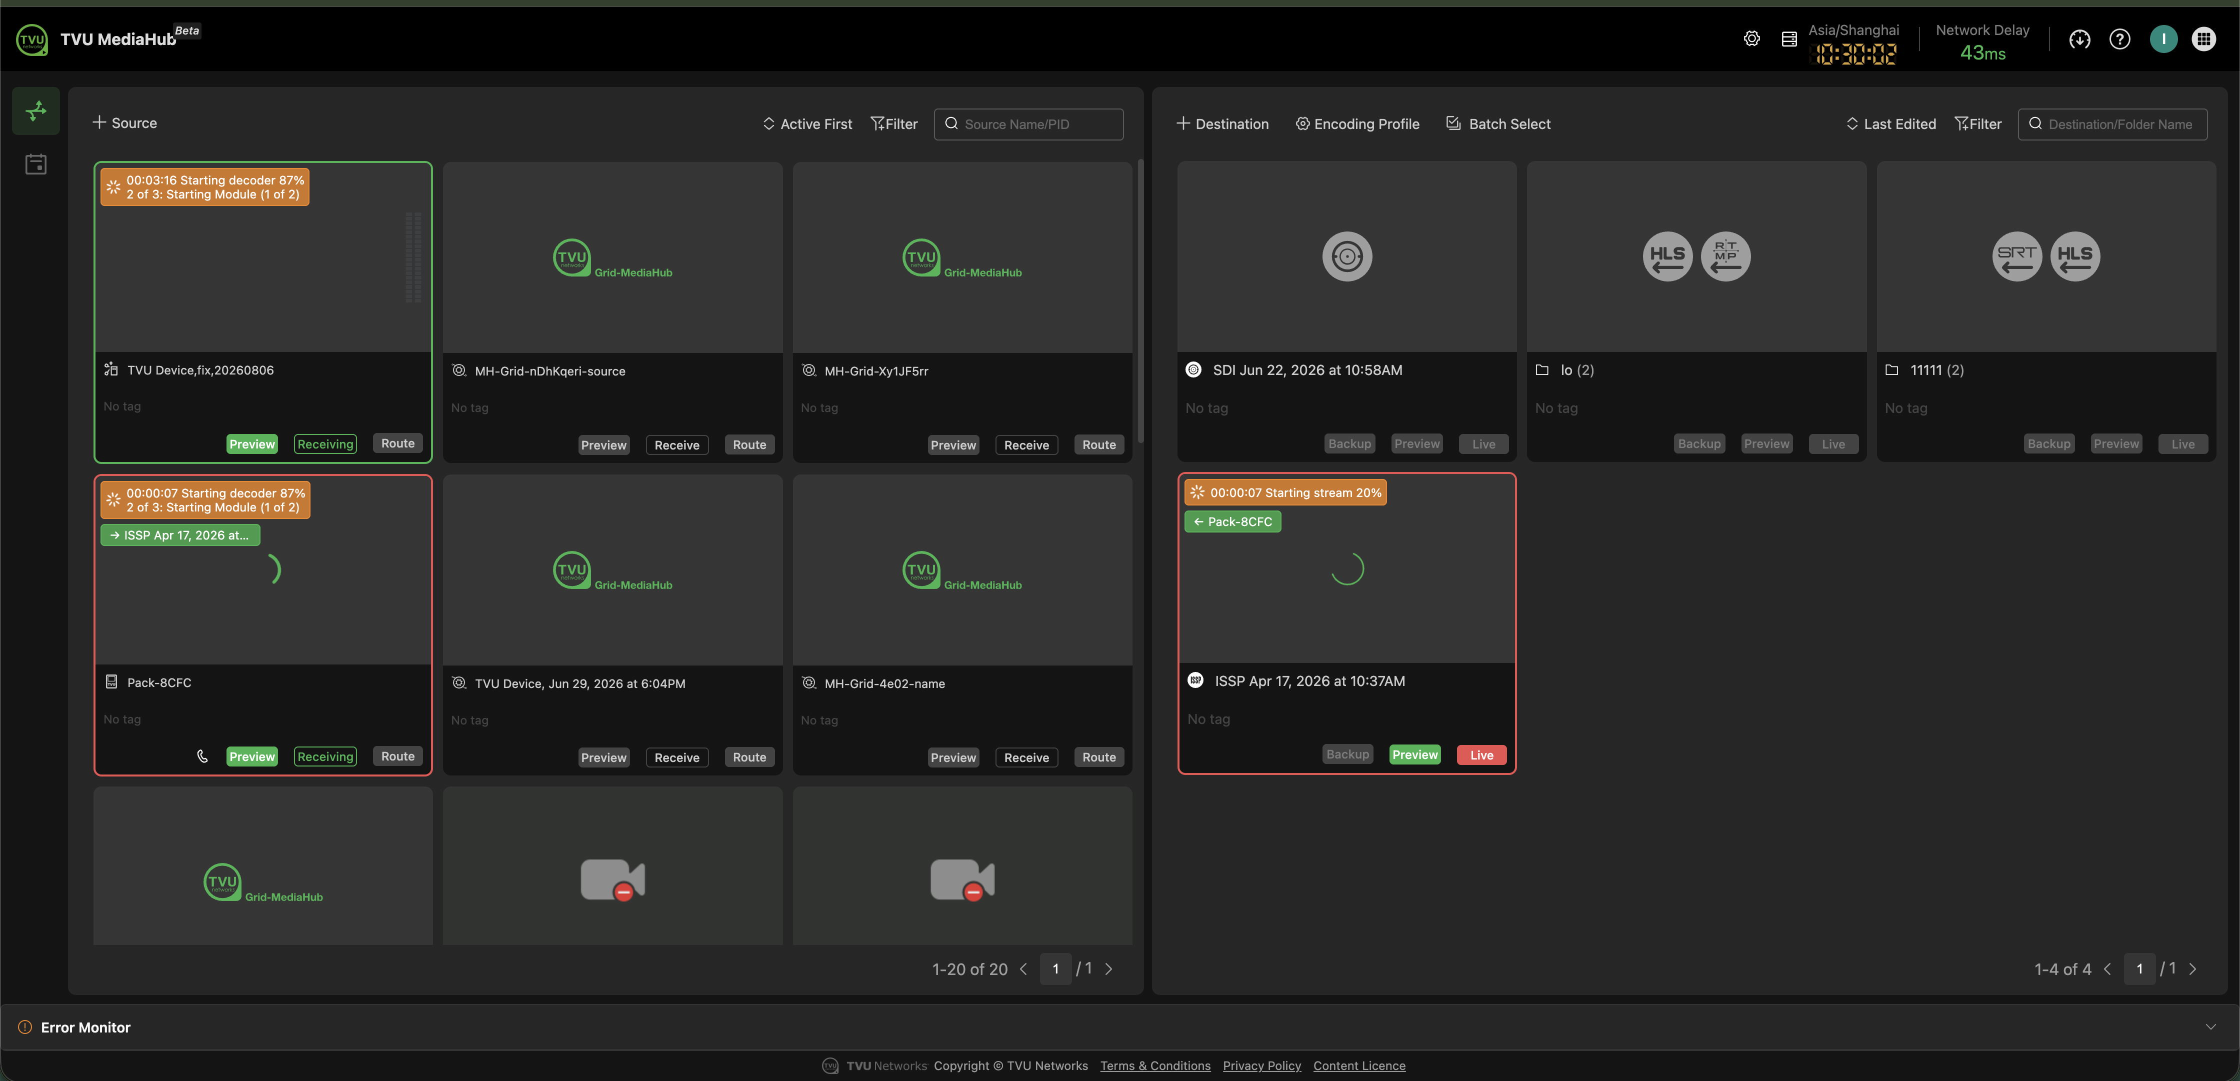This screenshot has height=1081, width=2240.
Task: Toggle Receive on MH-Grid-nDhKqeri-source card
Action: (676, 445)
